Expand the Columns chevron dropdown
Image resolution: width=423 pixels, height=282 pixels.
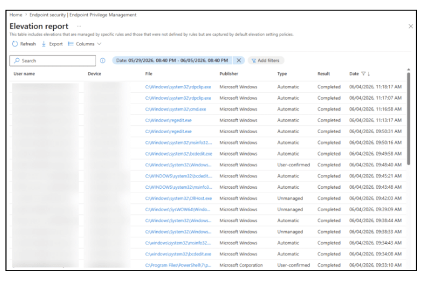click(x=99, y=44)
